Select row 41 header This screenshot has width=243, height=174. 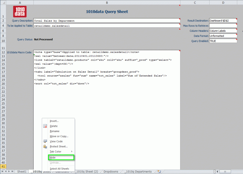click(x=3, y=166)
